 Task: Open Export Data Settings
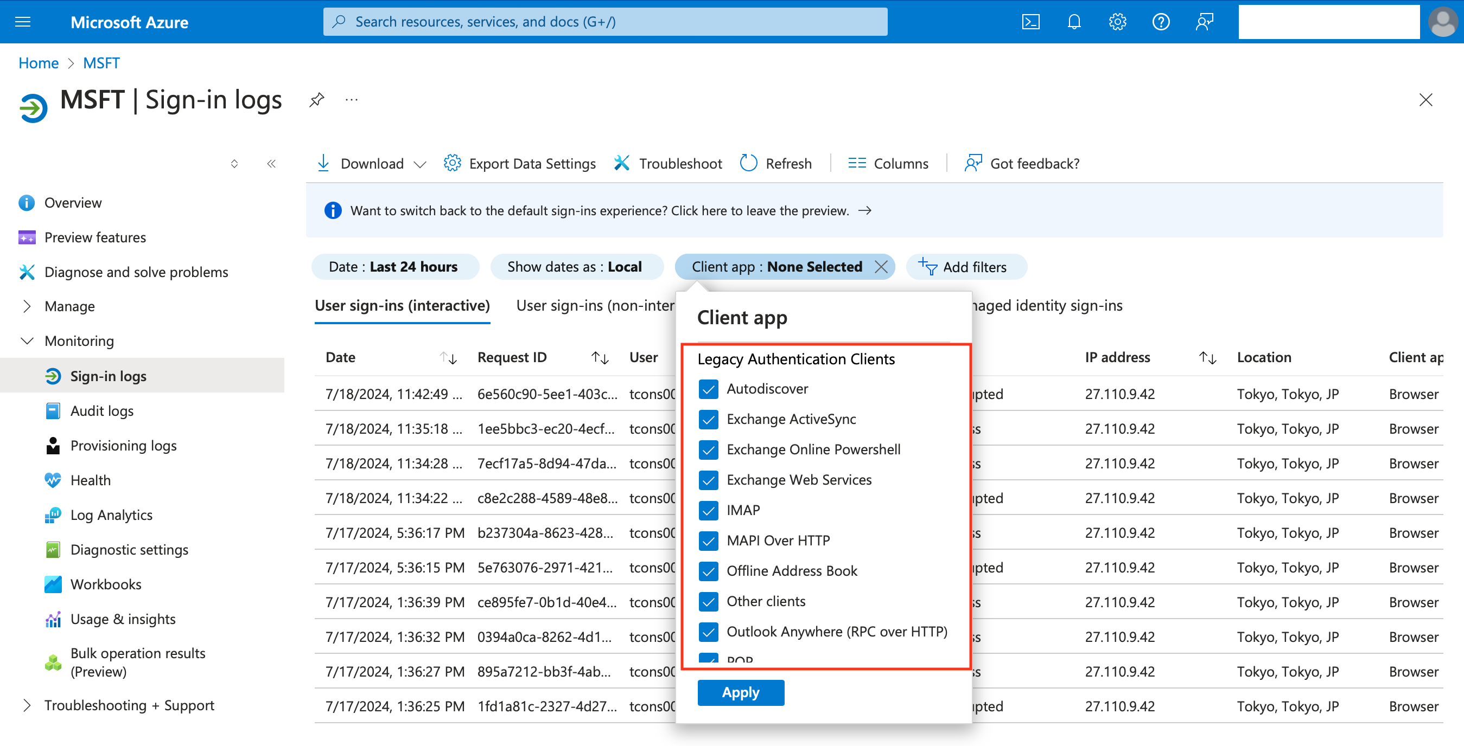pos(520,164)
